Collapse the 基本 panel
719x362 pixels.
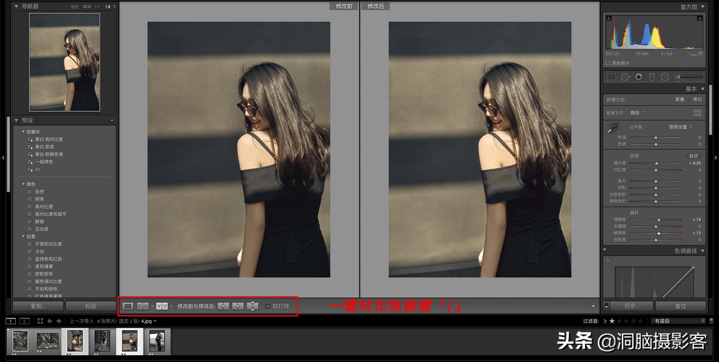pyautogui.click(x=703, y=89)
